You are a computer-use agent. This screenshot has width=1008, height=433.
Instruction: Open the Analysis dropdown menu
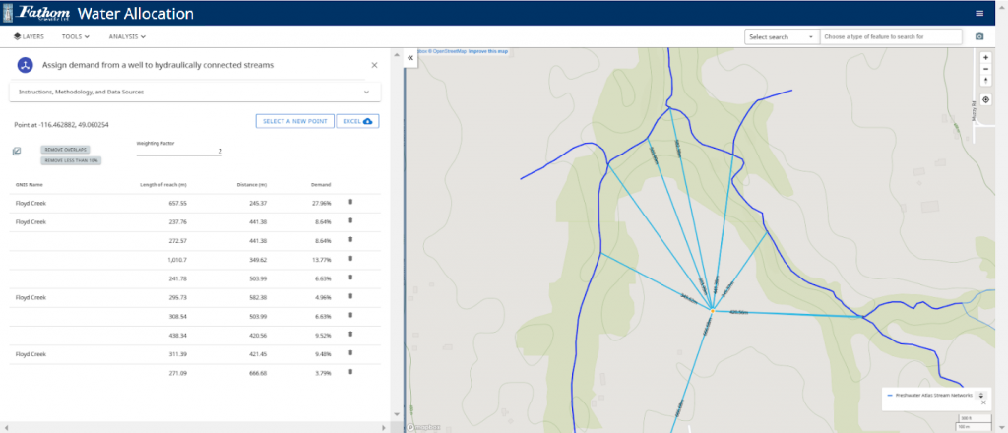click(127, 37)
